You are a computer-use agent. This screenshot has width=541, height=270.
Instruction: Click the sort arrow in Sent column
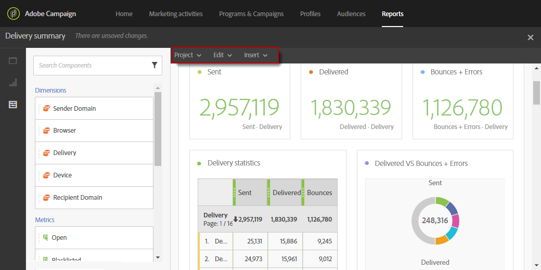tap(236, 219)
